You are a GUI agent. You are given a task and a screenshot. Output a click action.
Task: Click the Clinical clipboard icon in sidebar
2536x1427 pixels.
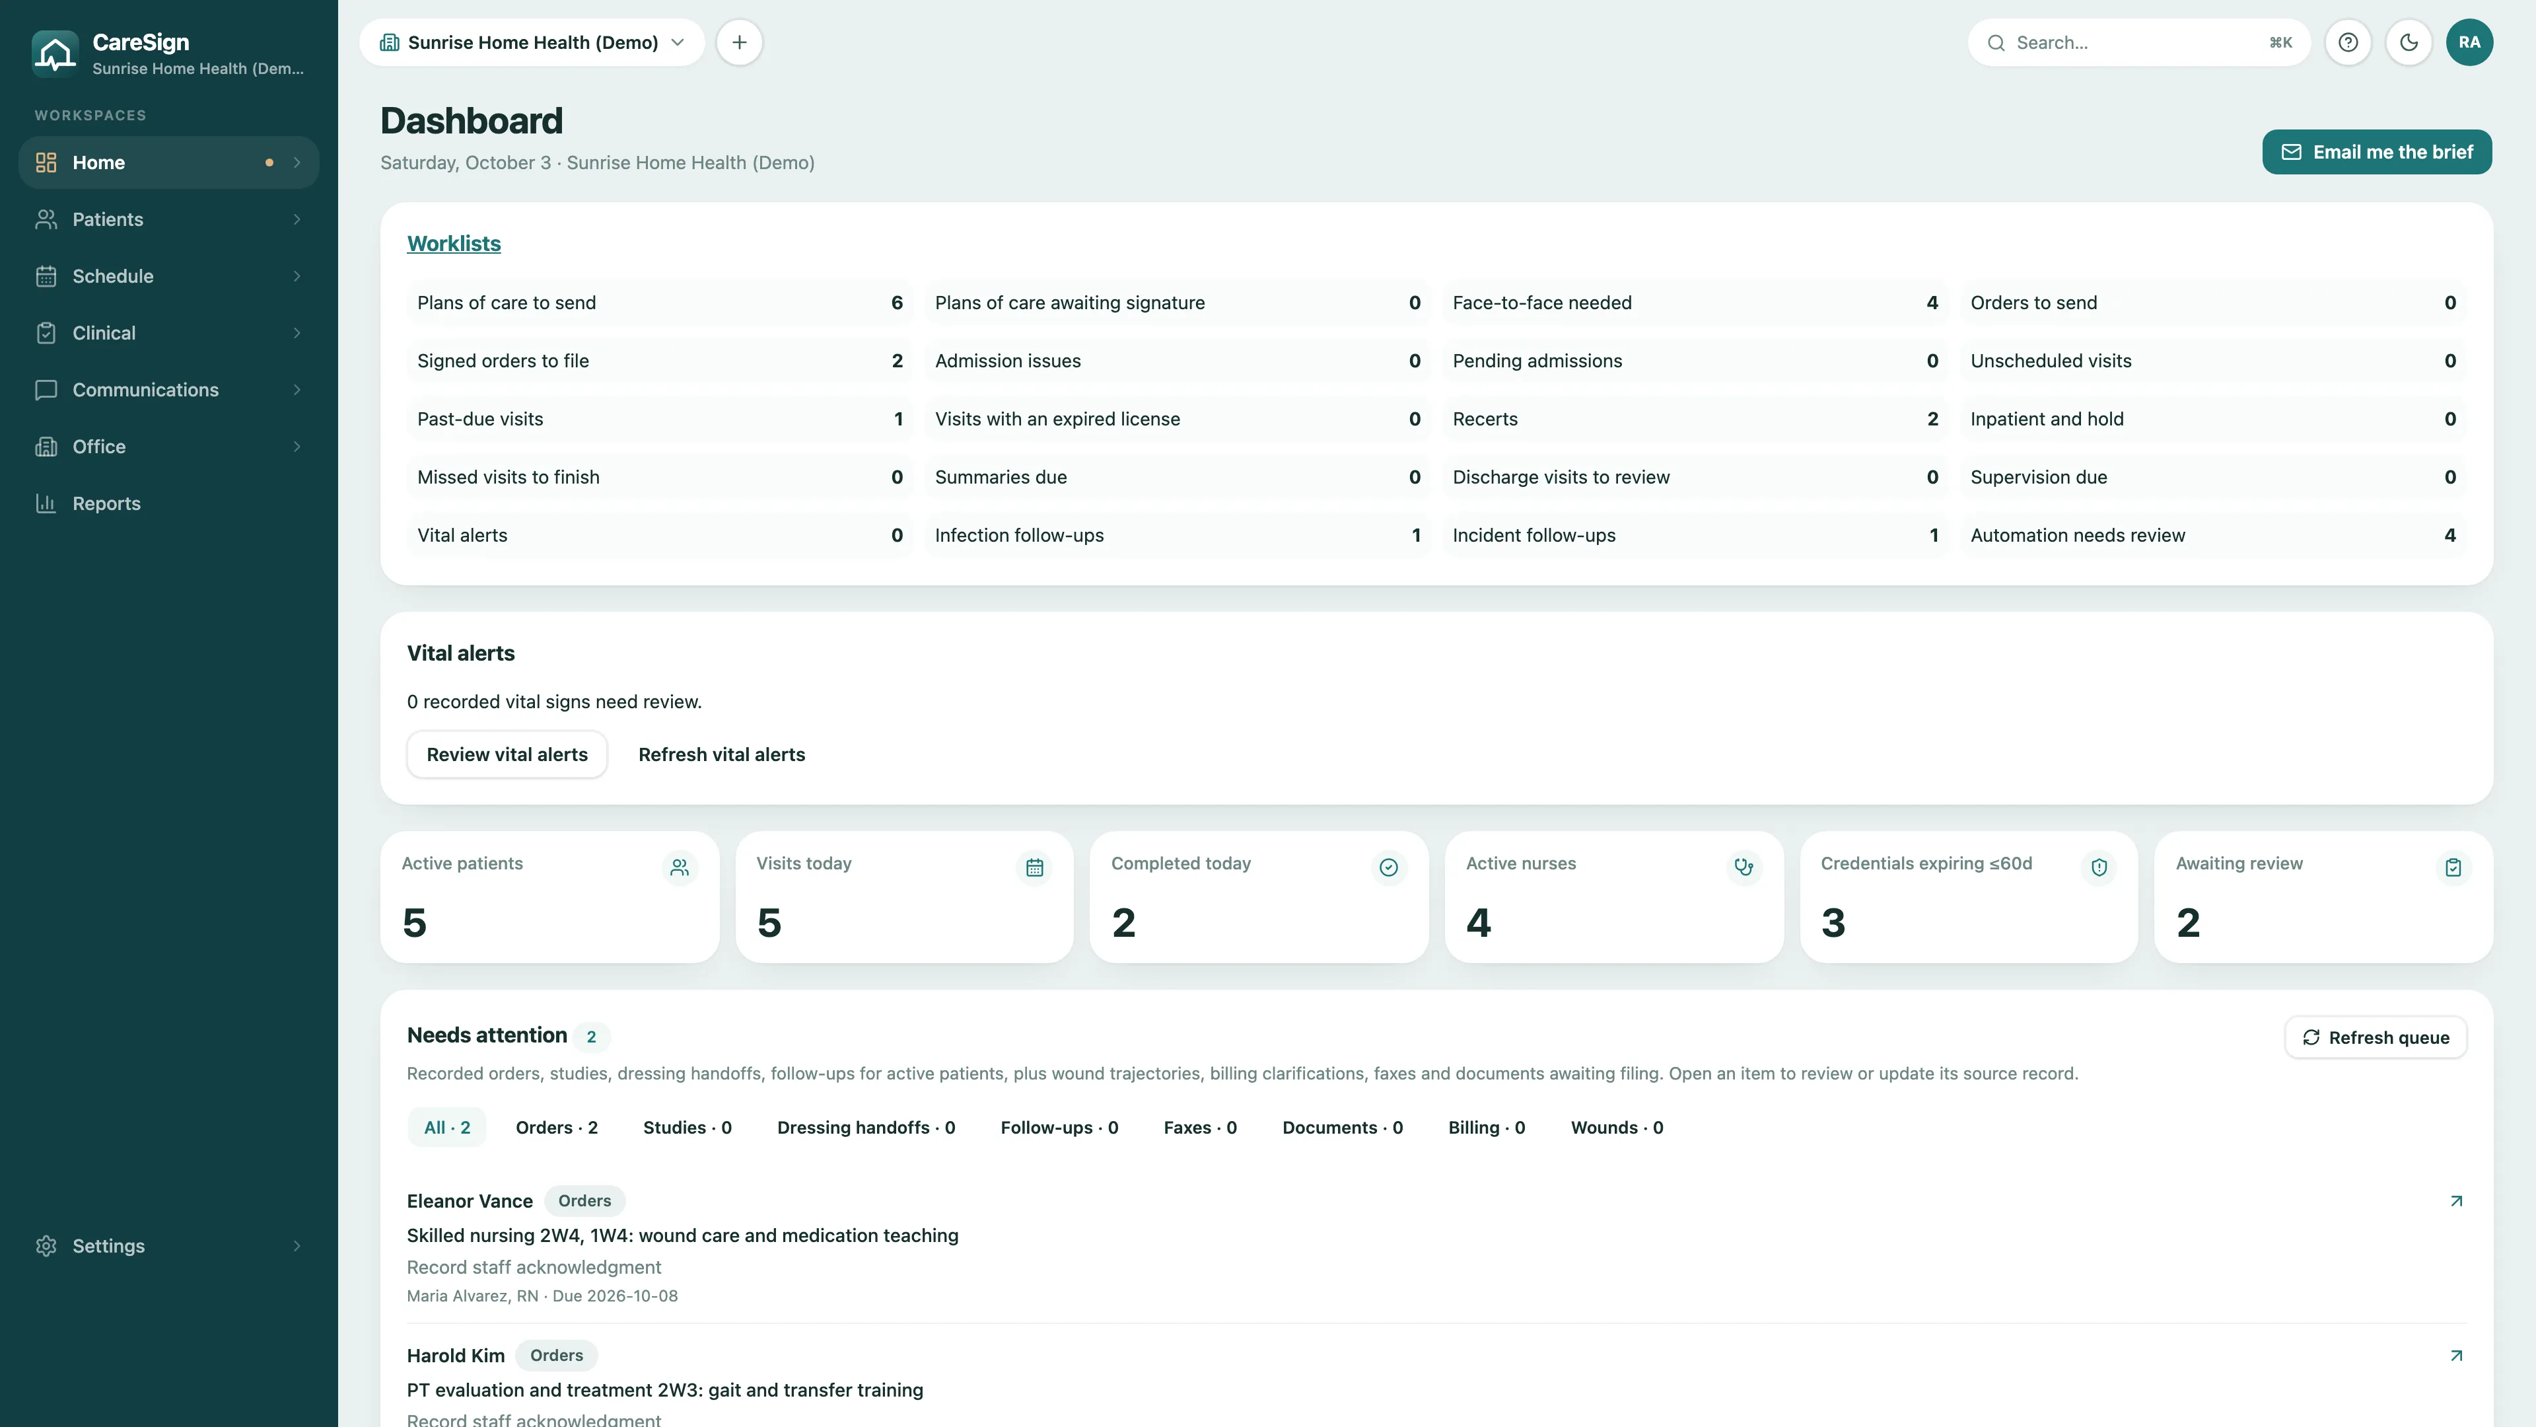(46, 333)
